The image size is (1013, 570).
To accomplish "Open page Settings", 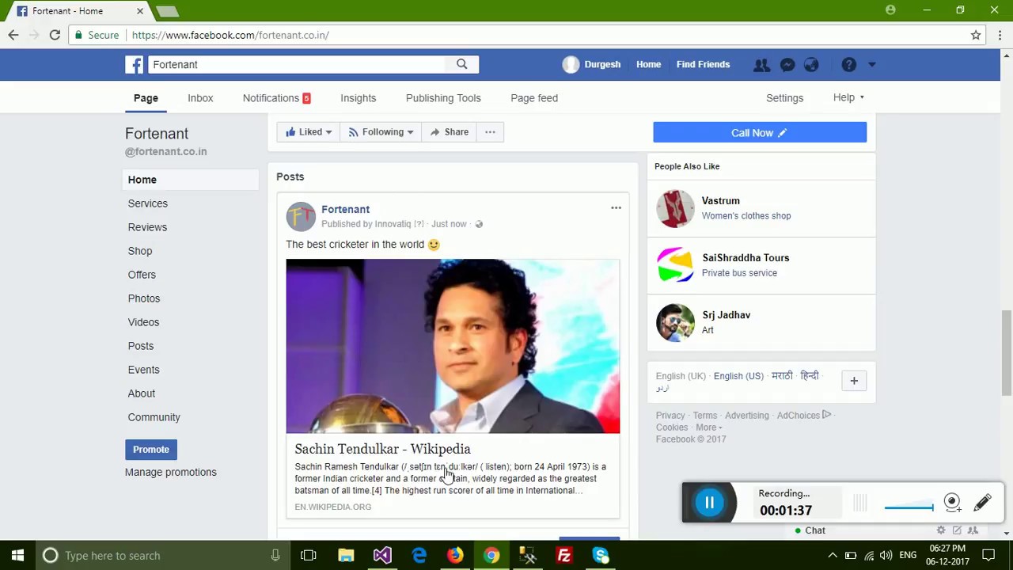I will [x=784, y=98].
